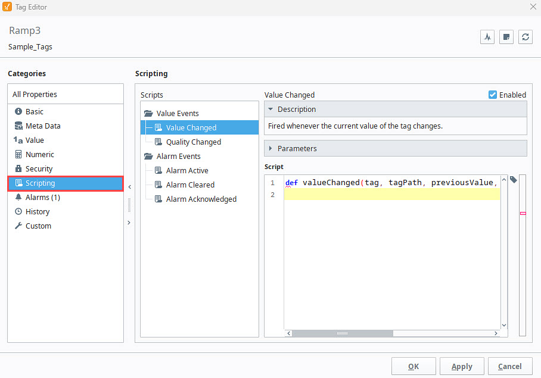This screenshot has width=541, height=378.
Task: Select the Alarm Active script
Action: coord(200,170)
